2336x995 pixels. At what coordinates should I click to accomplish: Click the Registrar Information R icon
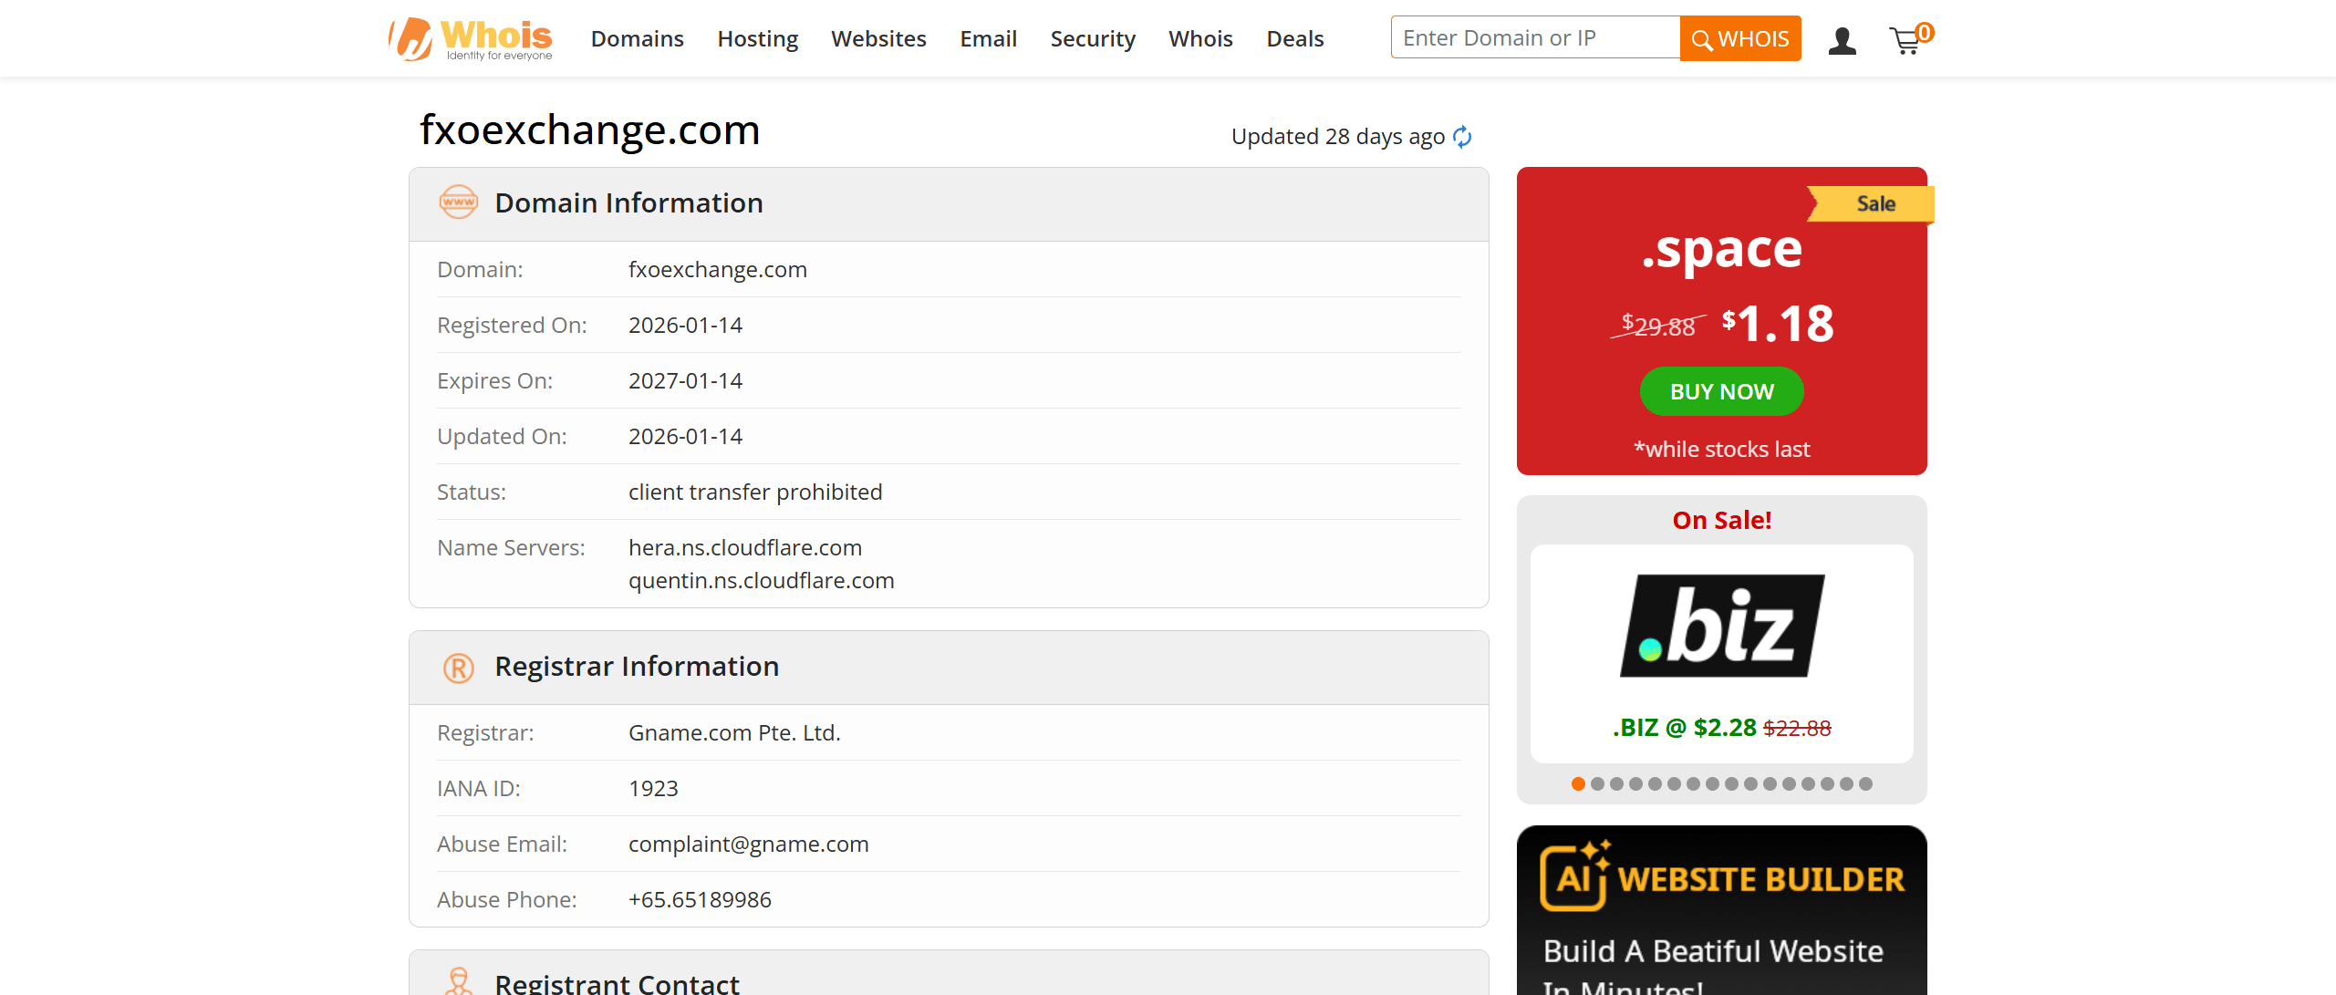458,668
